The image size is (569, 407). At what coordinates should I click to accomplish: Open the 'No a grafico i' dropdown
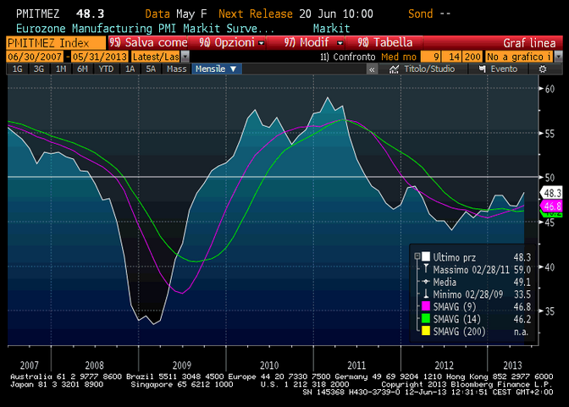click(519, 56)
